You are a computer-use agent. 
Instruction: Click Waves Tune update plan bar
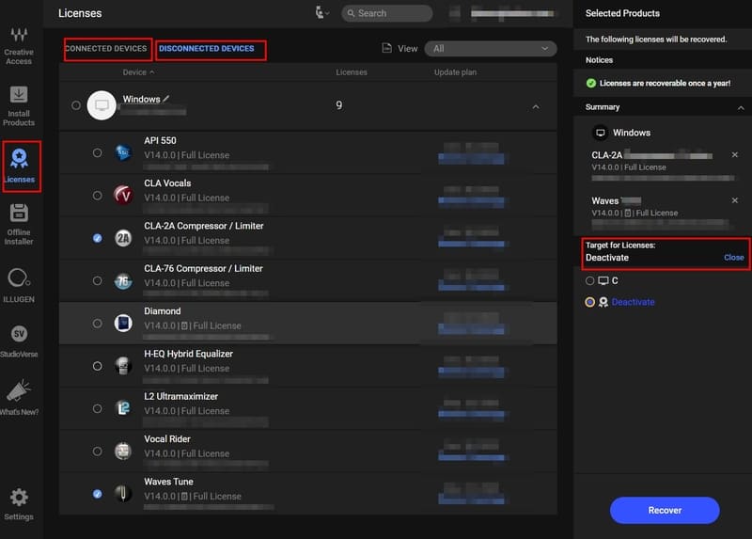point(471,500)
